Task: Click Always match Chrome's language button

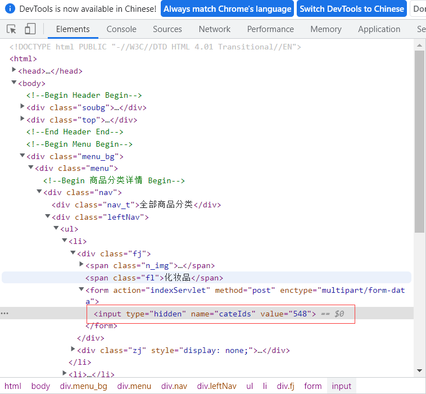Action: [228, 9]
